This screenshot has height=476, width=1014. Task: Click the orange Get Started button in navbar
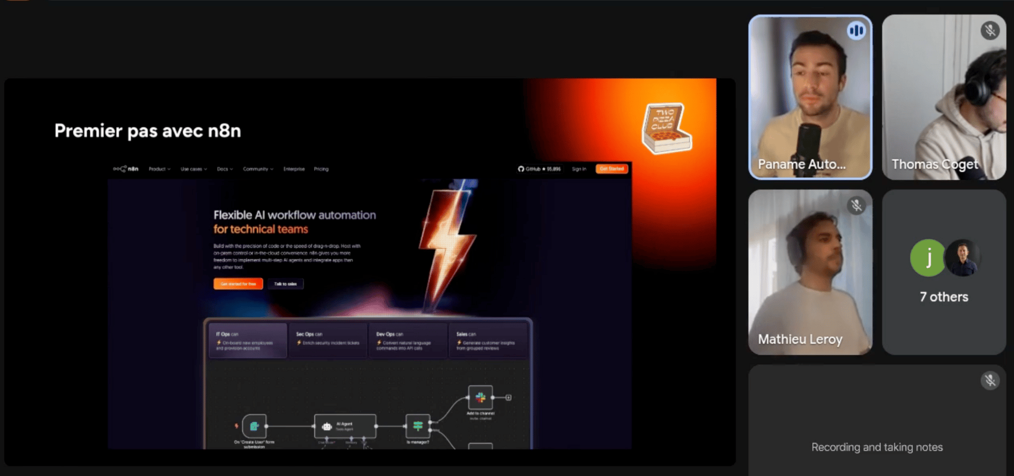tap(612, 169)
